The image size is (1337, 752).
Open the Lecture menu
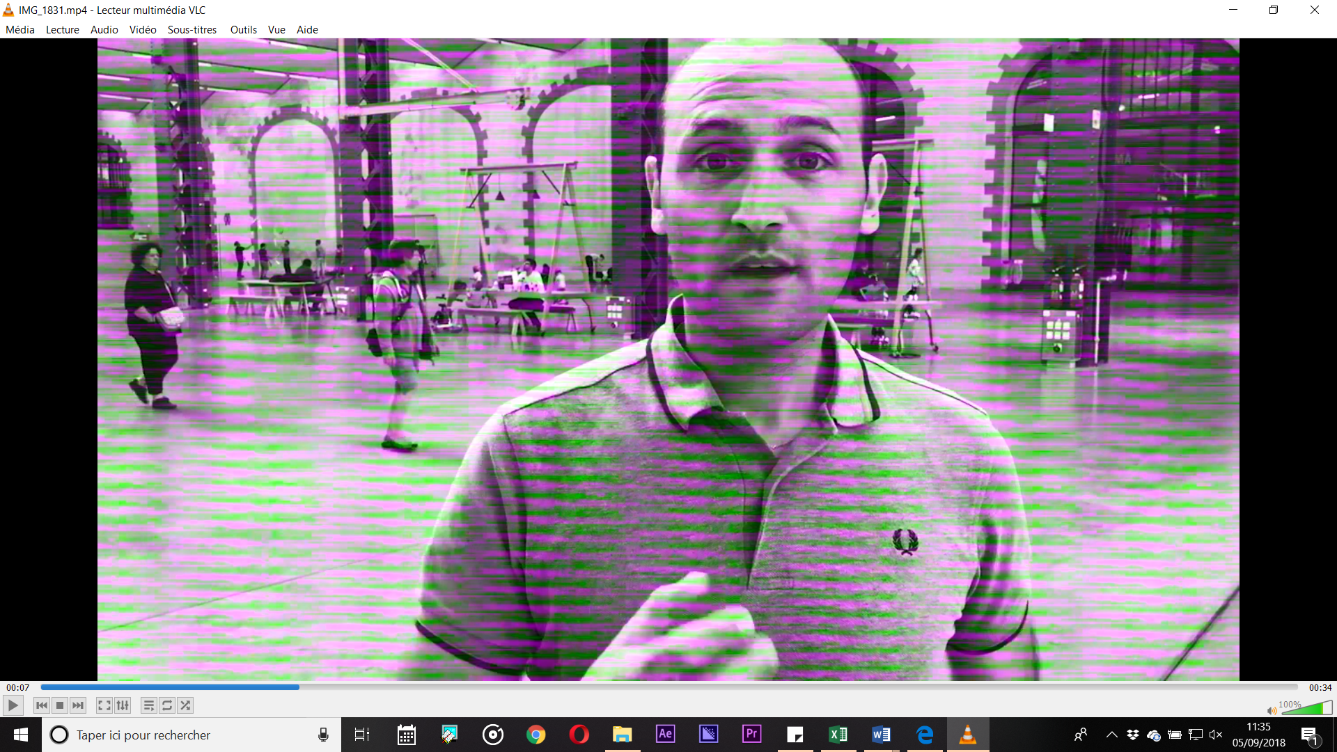pyautogui.click(x=63, y=29)
